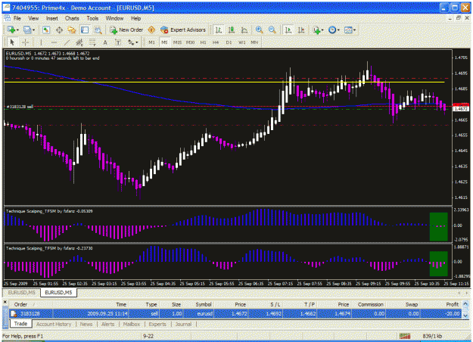Open the Journal terminal tab
Viewport: 473px width, 342px height.
[183, 324]
